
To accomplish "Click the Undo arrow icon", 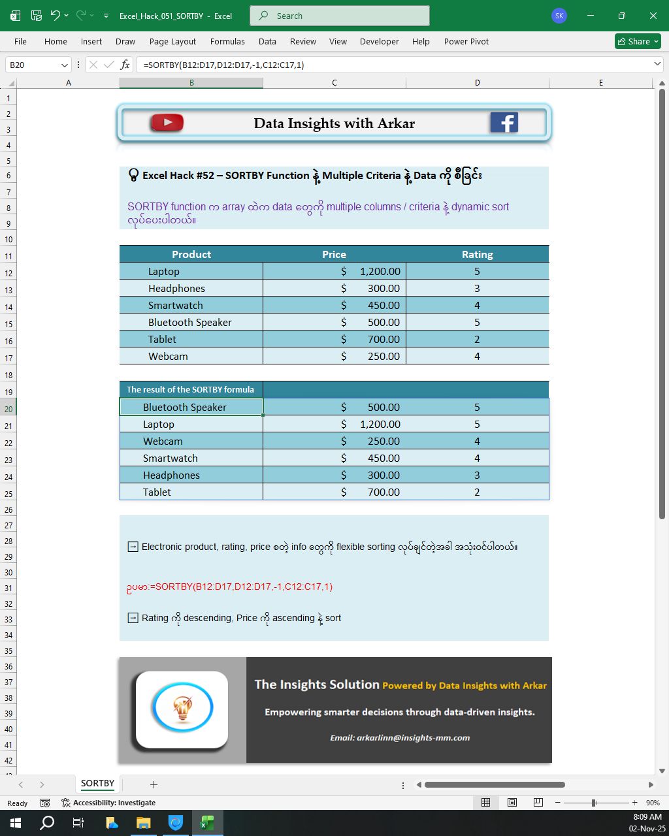I will [x=56, y=16].
